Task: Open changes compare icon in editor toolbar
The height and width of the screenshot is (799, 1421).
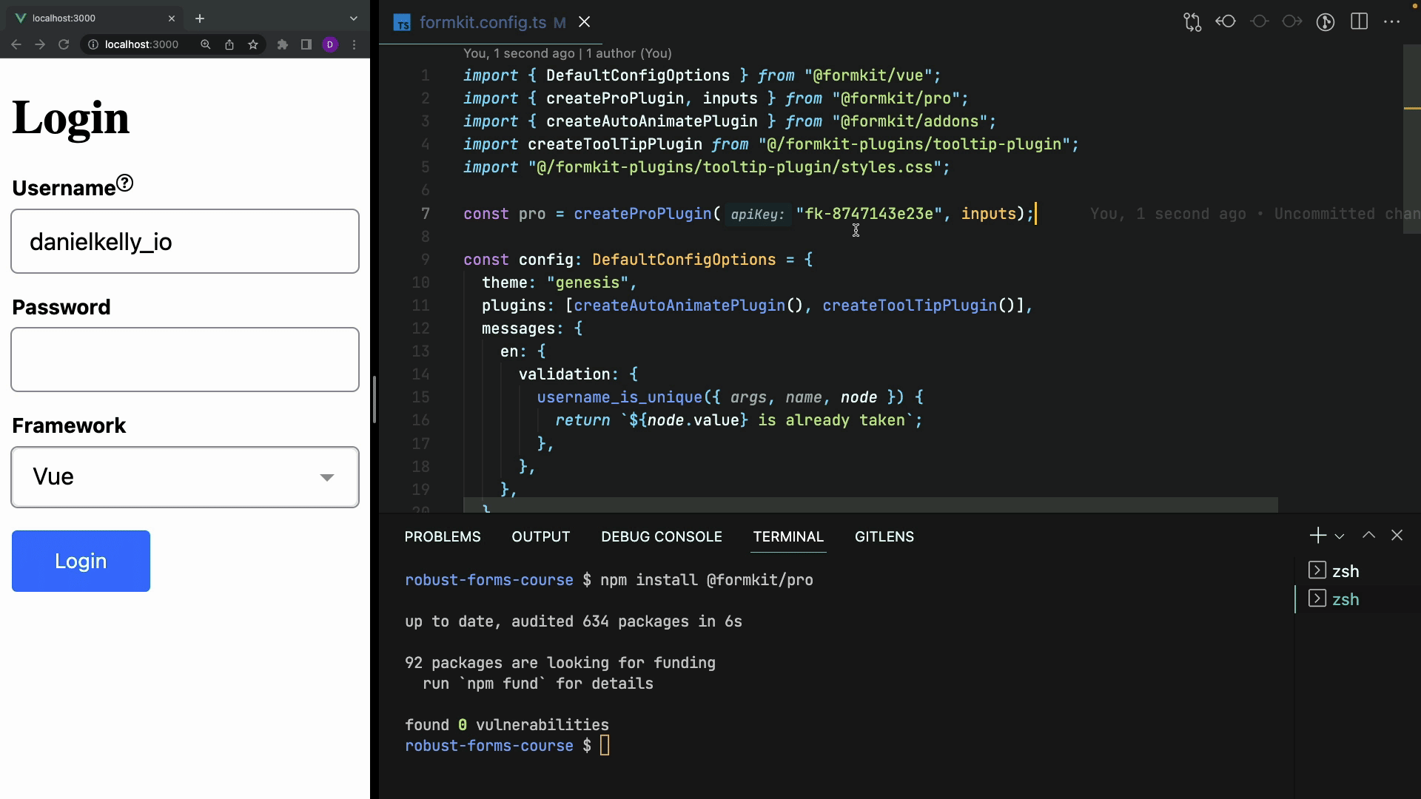Action: click(x=1192, y=22)
